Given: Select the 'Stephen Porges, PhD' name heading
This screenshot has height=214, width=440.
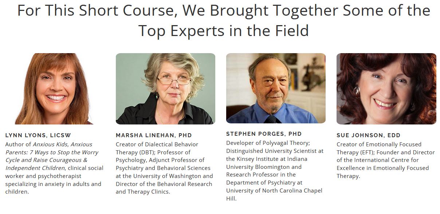Looking at the screenshot, I should point(264,134).
